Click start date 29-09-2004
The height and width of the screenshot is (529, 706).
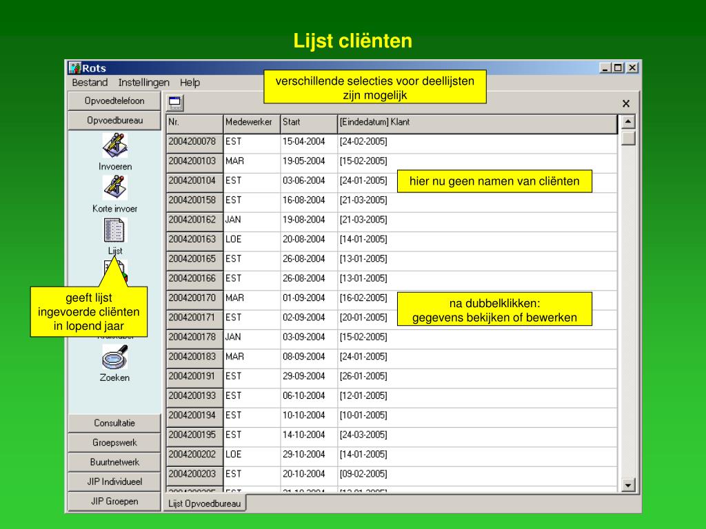point(304,377)
